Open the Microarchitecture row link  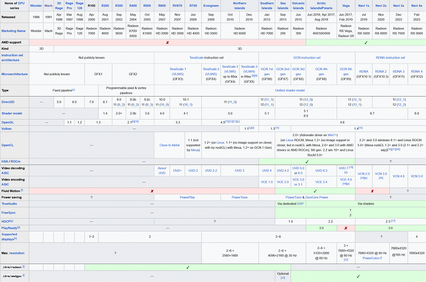point(14,74)
